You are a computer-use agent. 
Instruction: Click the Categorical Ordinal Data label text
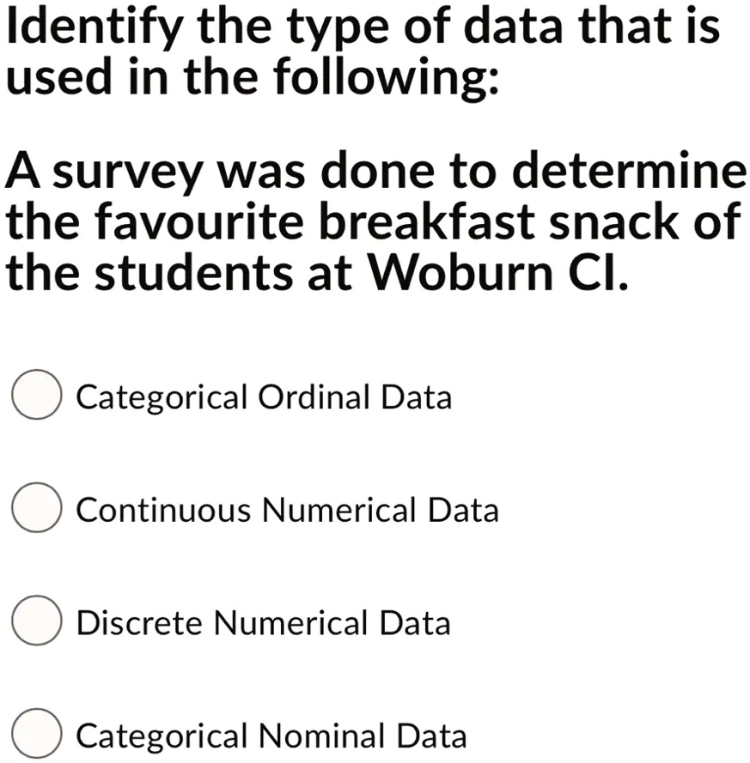(x=264, y=397)
